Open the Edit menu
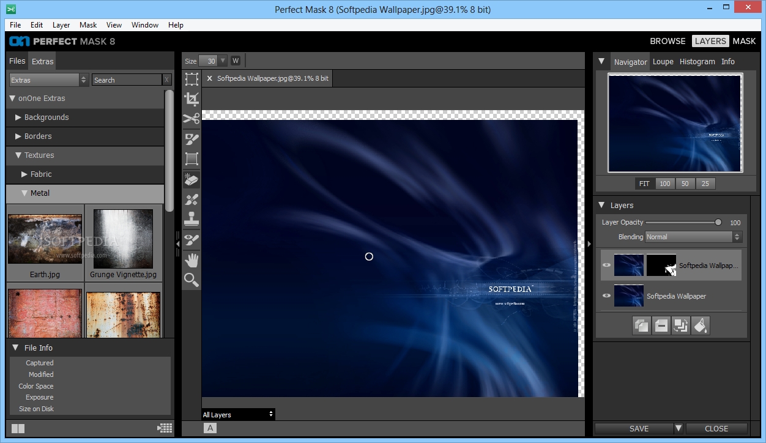 tap(37, 25)
